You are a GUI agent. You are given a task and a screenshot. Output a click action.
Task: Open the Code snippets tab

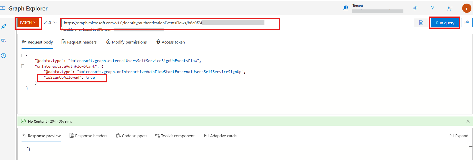(x=132, y=136)
